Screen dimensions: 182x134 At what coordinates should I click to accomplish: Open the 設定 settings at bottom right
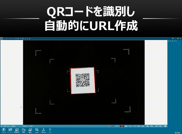click(x=178, y=133)
